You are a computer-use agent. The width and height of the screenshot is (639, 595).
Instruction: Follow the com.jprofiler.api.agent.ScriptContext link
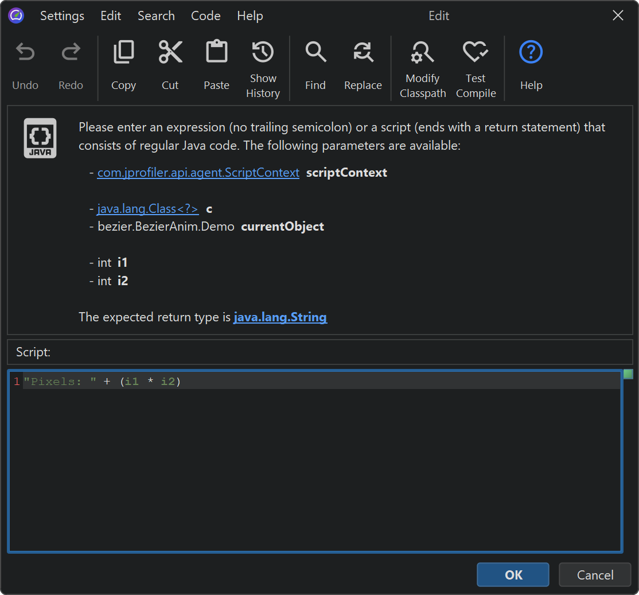click(198, 173)
